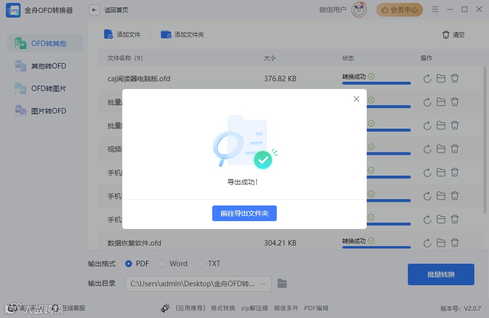Open the 微信多开 recommended app link

coord(286,308)
